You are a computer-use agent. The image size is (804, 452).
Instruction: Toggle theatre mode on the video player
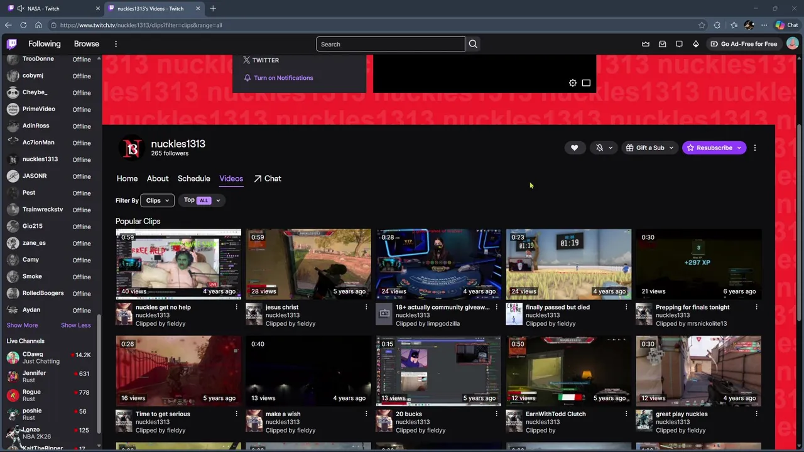586,83
